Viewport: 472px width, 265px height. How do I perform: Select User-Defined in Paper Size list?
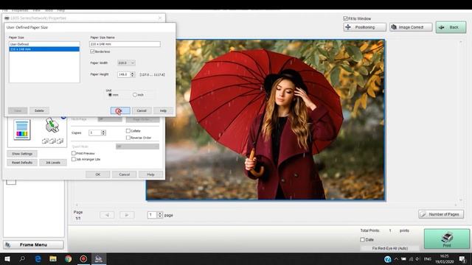point(44,44)
